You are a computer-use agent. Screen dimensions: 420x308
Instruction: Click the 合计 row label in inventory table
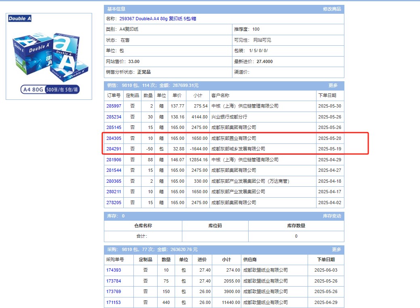142,236
